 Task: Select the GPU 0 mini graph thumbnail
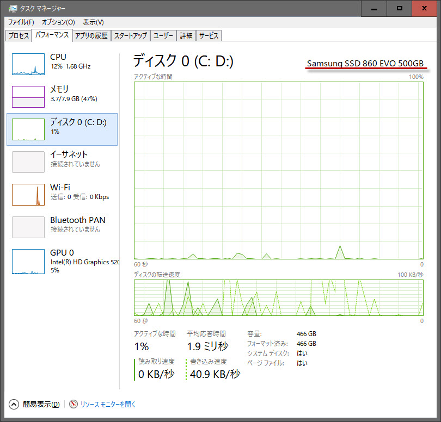coord(28,261)
